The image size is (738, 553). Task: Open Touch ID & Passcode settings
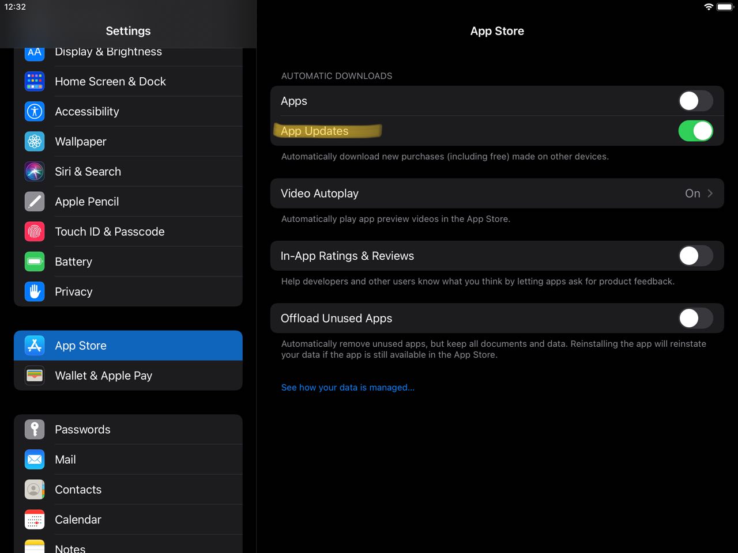(128, 231)
